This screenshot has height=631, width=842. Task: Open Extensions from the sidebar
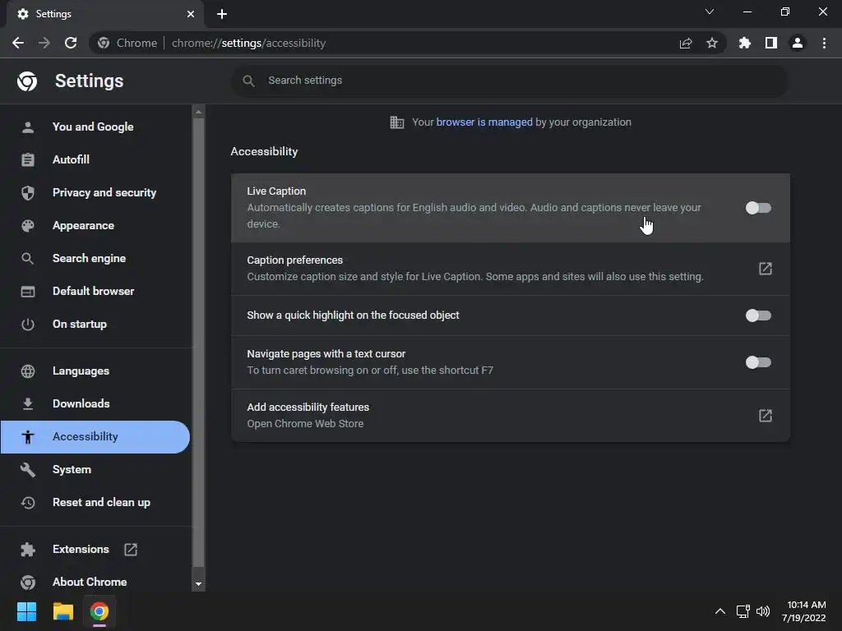pos(95,549)
